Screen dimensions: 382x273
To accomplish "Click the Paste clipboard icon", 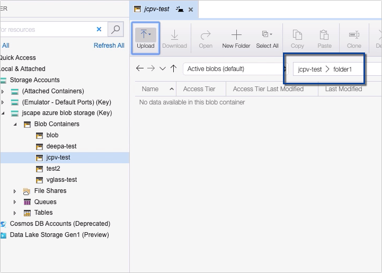I will [x=324, y=35].
